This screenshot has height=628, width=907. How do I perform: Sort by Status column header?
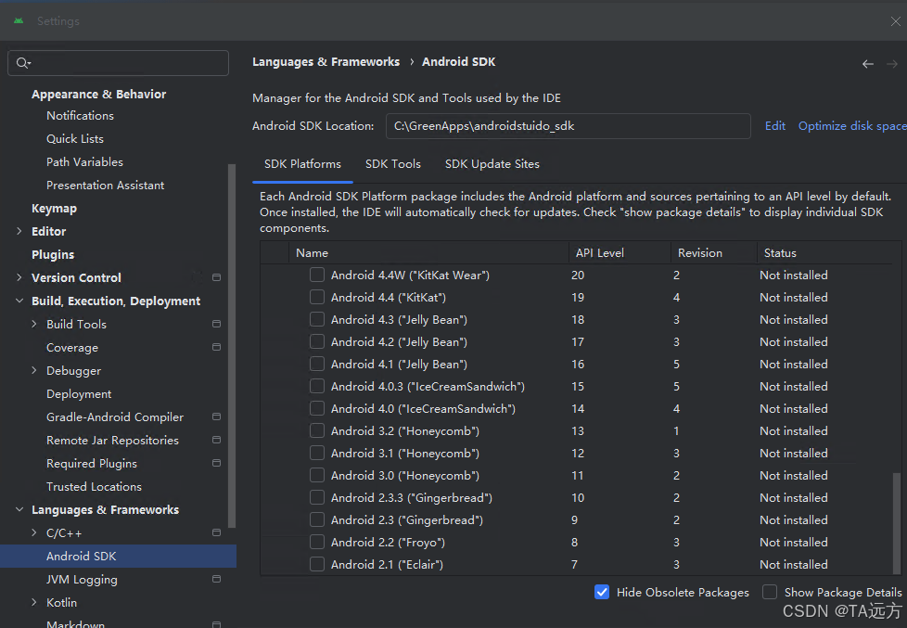[824, 253]
